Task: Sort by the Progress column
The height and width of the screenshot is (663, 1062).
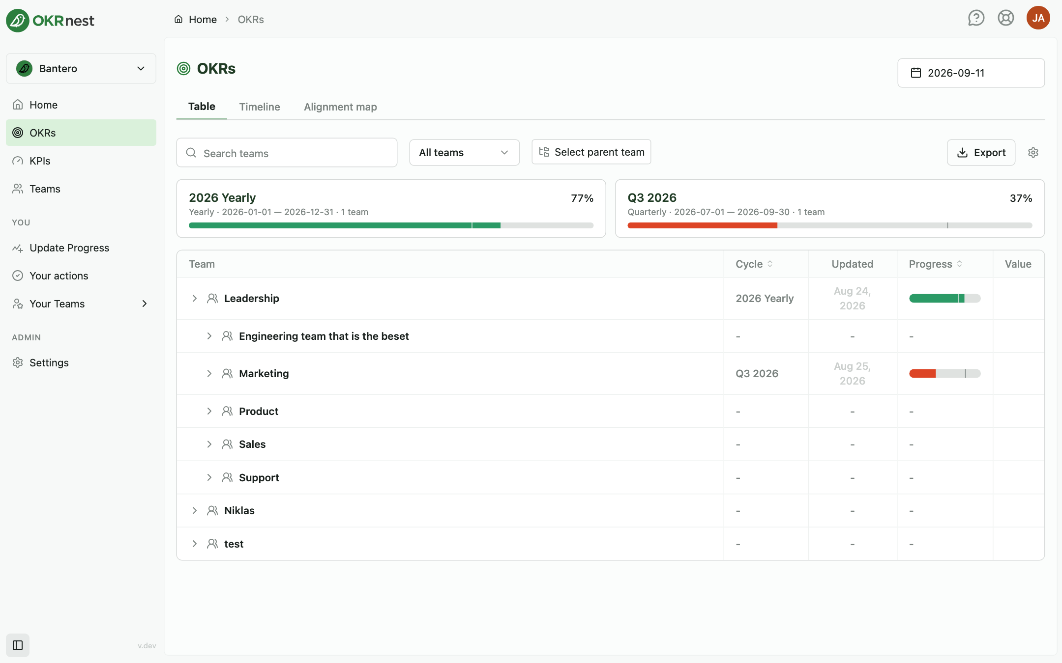Action: (936, 264)
